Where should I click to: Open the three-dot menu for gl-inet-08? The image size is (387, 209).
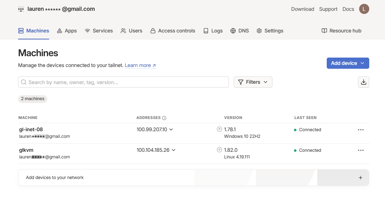(x=361, y=130)
